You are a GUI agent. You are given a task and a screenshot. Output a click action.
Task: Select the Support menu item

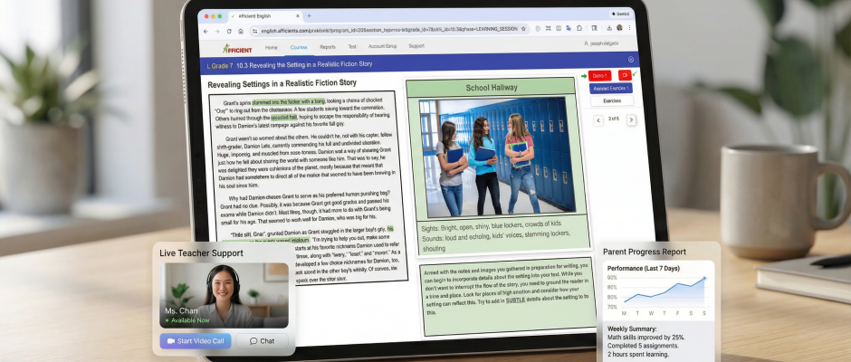416,46
